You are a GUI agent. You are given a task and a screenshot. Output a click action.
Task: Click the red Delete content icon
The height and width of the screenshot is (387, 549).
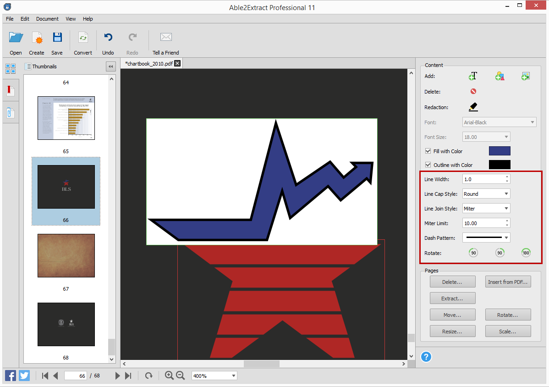click(x=473, y=91)
